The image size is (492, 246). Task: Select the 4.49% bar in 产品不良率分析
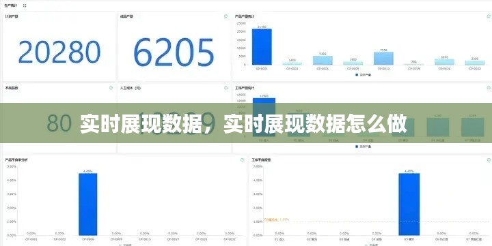[88, 204]
